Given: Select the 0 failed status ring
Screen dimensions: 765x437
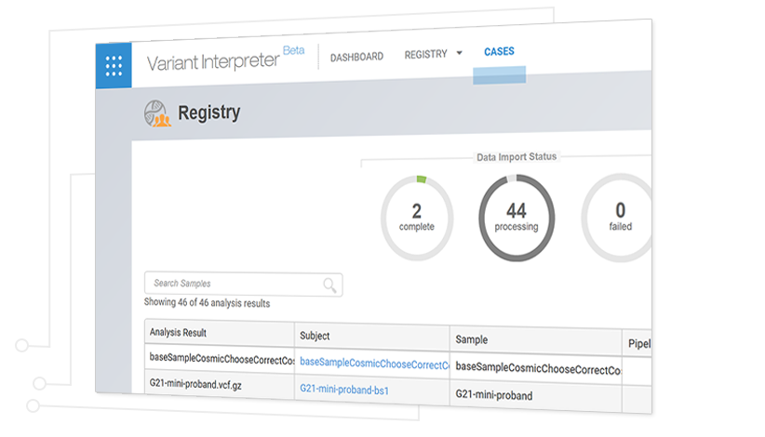Looking at the screenshot, I should pyautogui.click(x=619, y=218).
